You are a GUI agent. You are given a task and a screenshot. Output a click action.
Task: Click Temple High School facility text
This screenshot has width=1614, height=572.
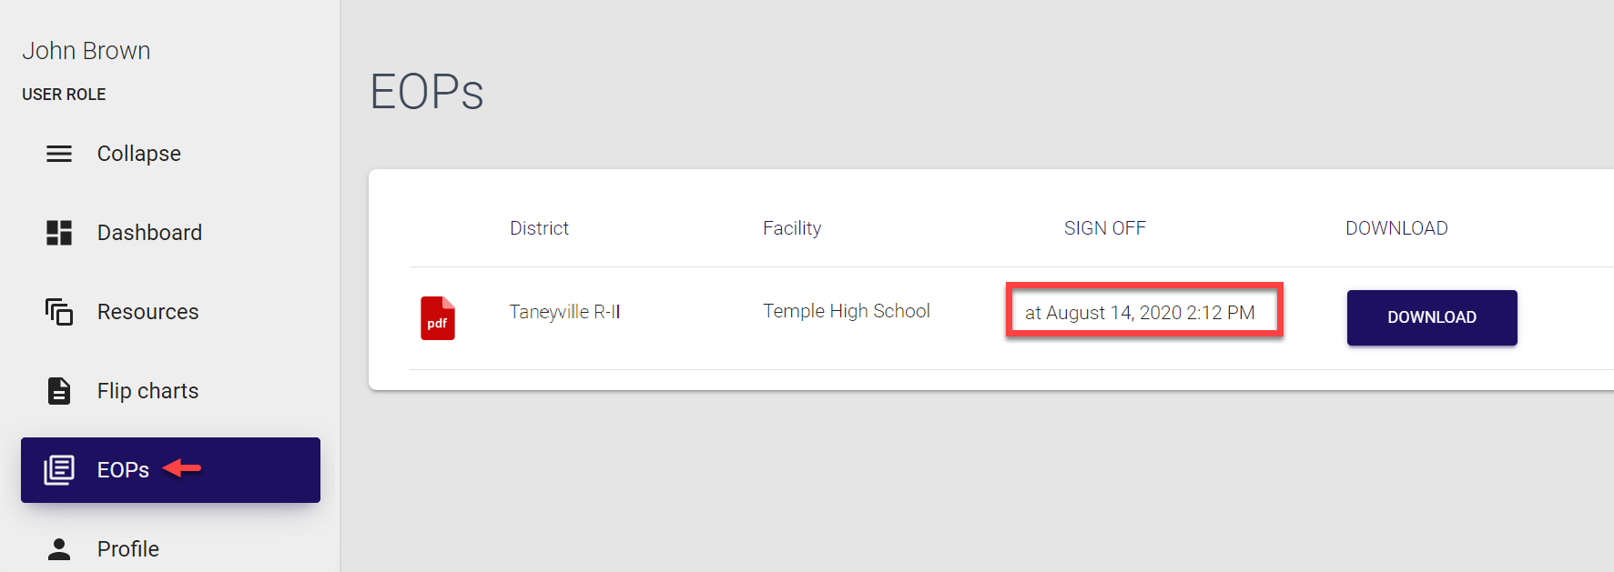point(846,311)
